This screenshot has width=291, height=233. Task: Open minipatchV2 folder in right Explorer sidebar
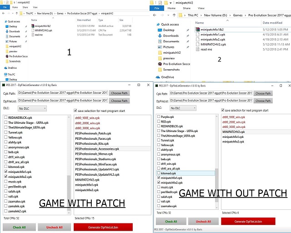tap(172, 53)
